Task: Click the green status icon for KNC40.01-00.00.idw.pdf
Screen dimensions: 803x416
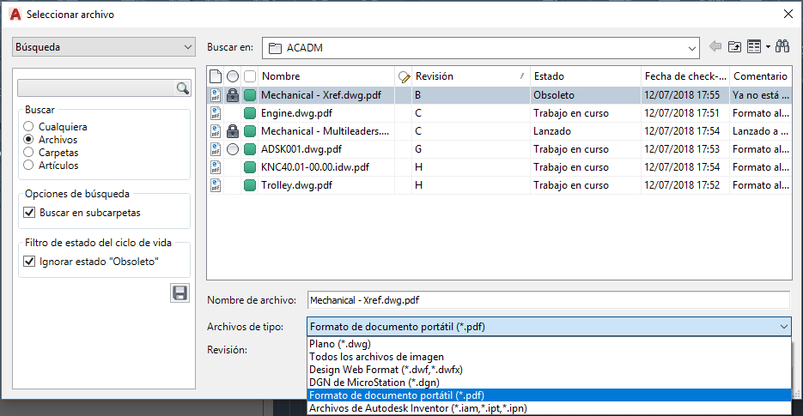Action: (x=250, y=167)
